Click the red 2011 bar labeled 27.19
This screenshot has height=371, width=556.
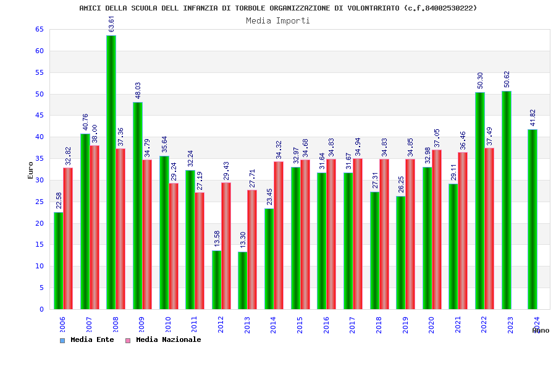point(200,250)
